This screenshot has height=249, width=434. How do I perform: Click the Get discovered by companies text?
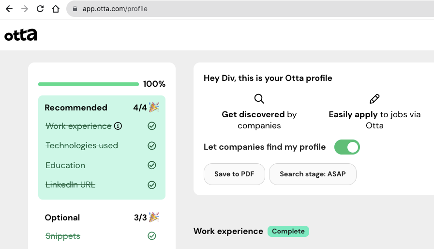(x=259, y=120)
